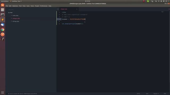Click the file icon beside strings.php
This screenshot has width=170, height=95.
coord(11,21)
